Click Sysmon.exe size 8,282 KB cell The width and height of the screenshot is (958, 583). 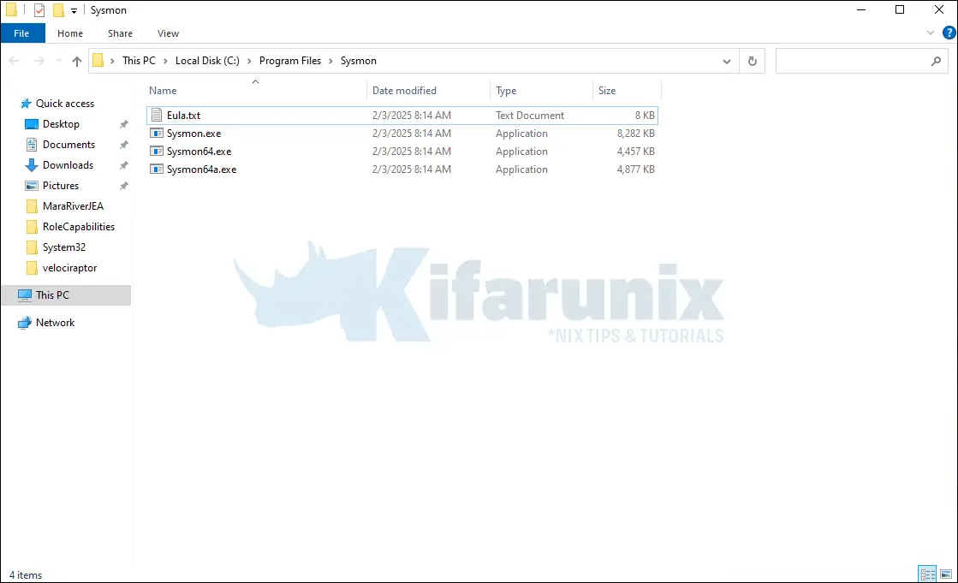pos(635,134)
